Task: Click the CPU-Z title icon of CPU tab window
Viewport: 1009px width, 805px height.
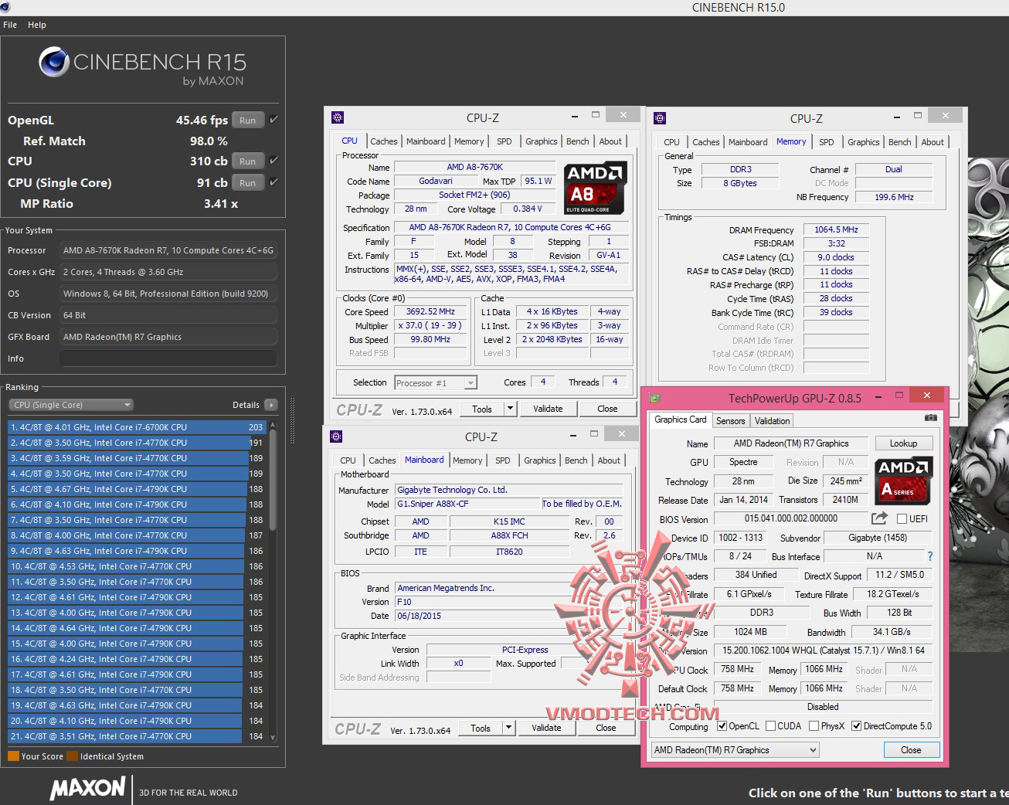Action: pos(338,117)
